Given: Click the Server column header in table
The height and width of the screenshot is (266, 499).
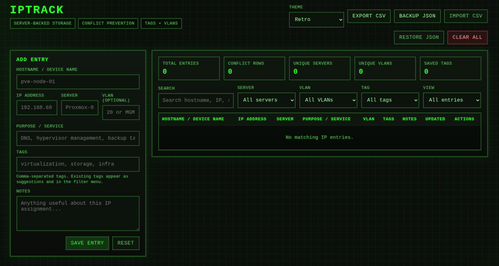Looking at the screenshot, I should tap(285, 119).
